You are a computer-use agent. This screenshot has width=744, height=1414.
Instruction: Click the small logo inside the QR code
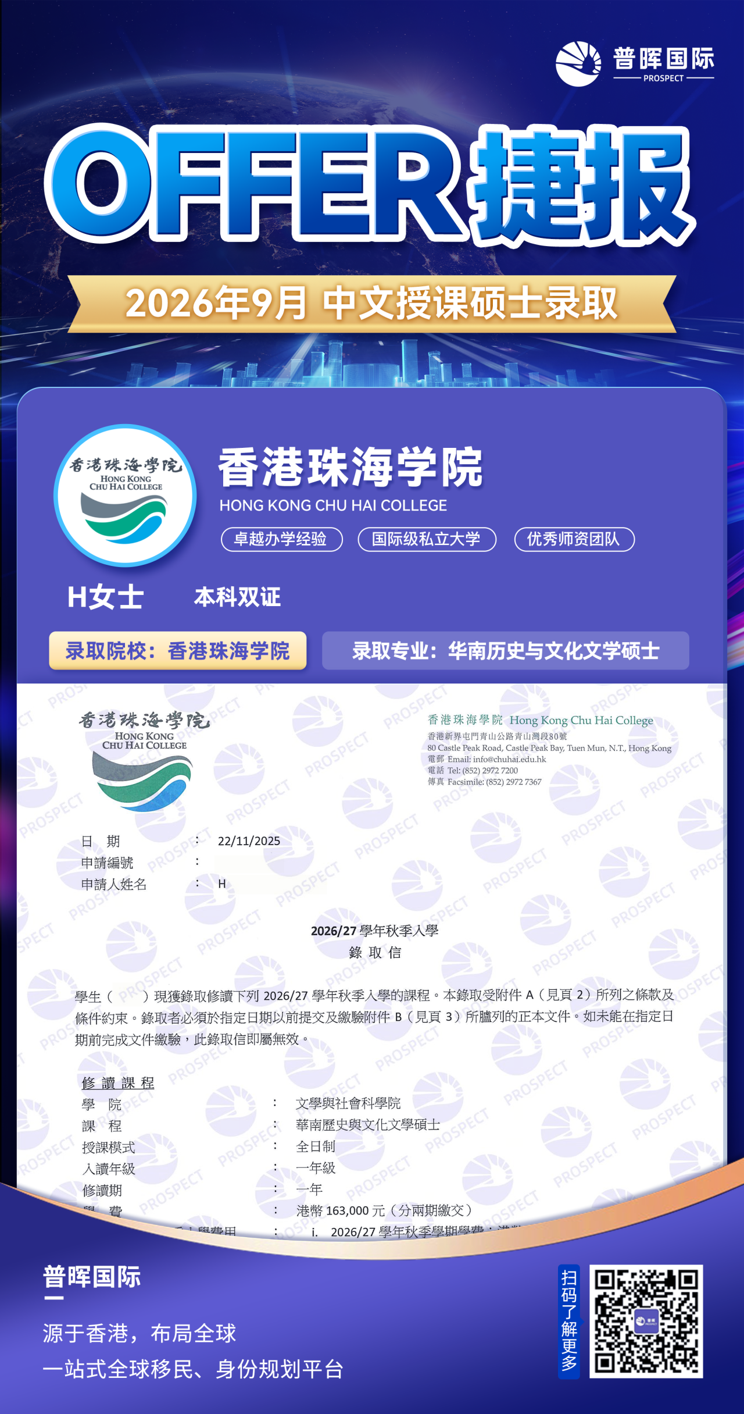tap(646, 1321)
